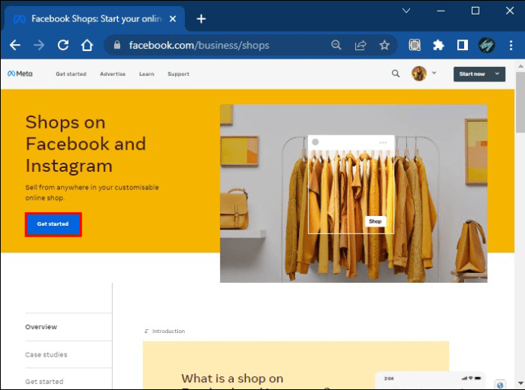Click the share page icon in address bar

(360, 45)
